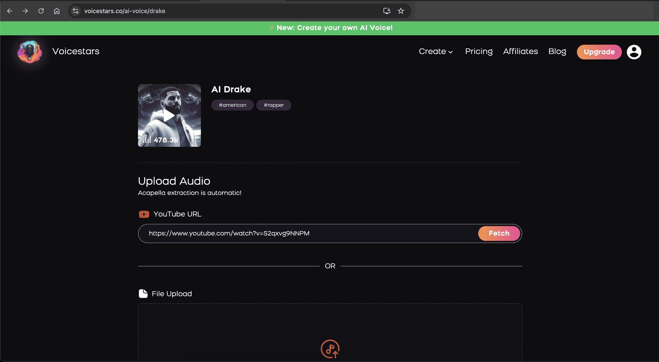Viewport: 659px width, 362px height.
Task: Click the File Upload document icon
Action: (x=144, y=293)
